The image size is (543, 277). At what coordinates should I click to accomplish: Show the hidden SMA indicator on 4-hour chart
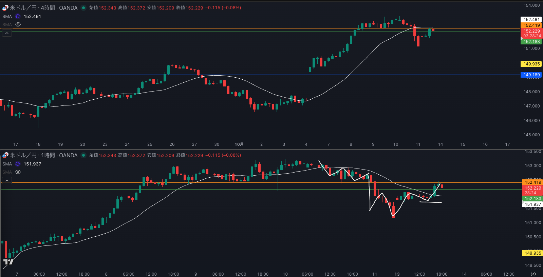[x=18, y=24]
